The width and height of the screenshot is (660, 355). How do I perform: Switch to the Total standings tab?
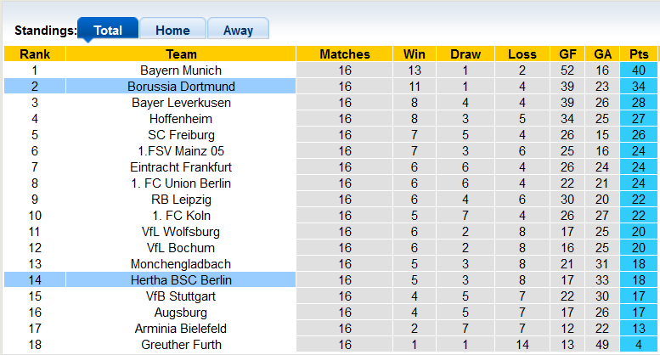point(107,30)
